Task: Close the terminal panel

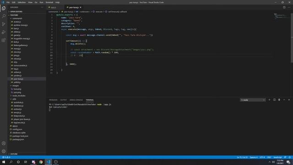Action: pos(289,100)
